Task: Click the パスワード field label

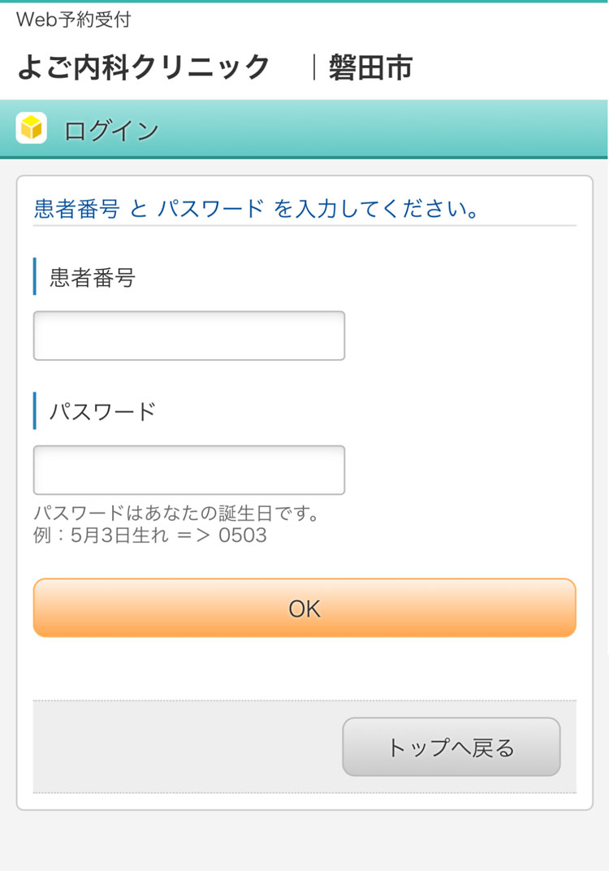Action: pos(102,411)
